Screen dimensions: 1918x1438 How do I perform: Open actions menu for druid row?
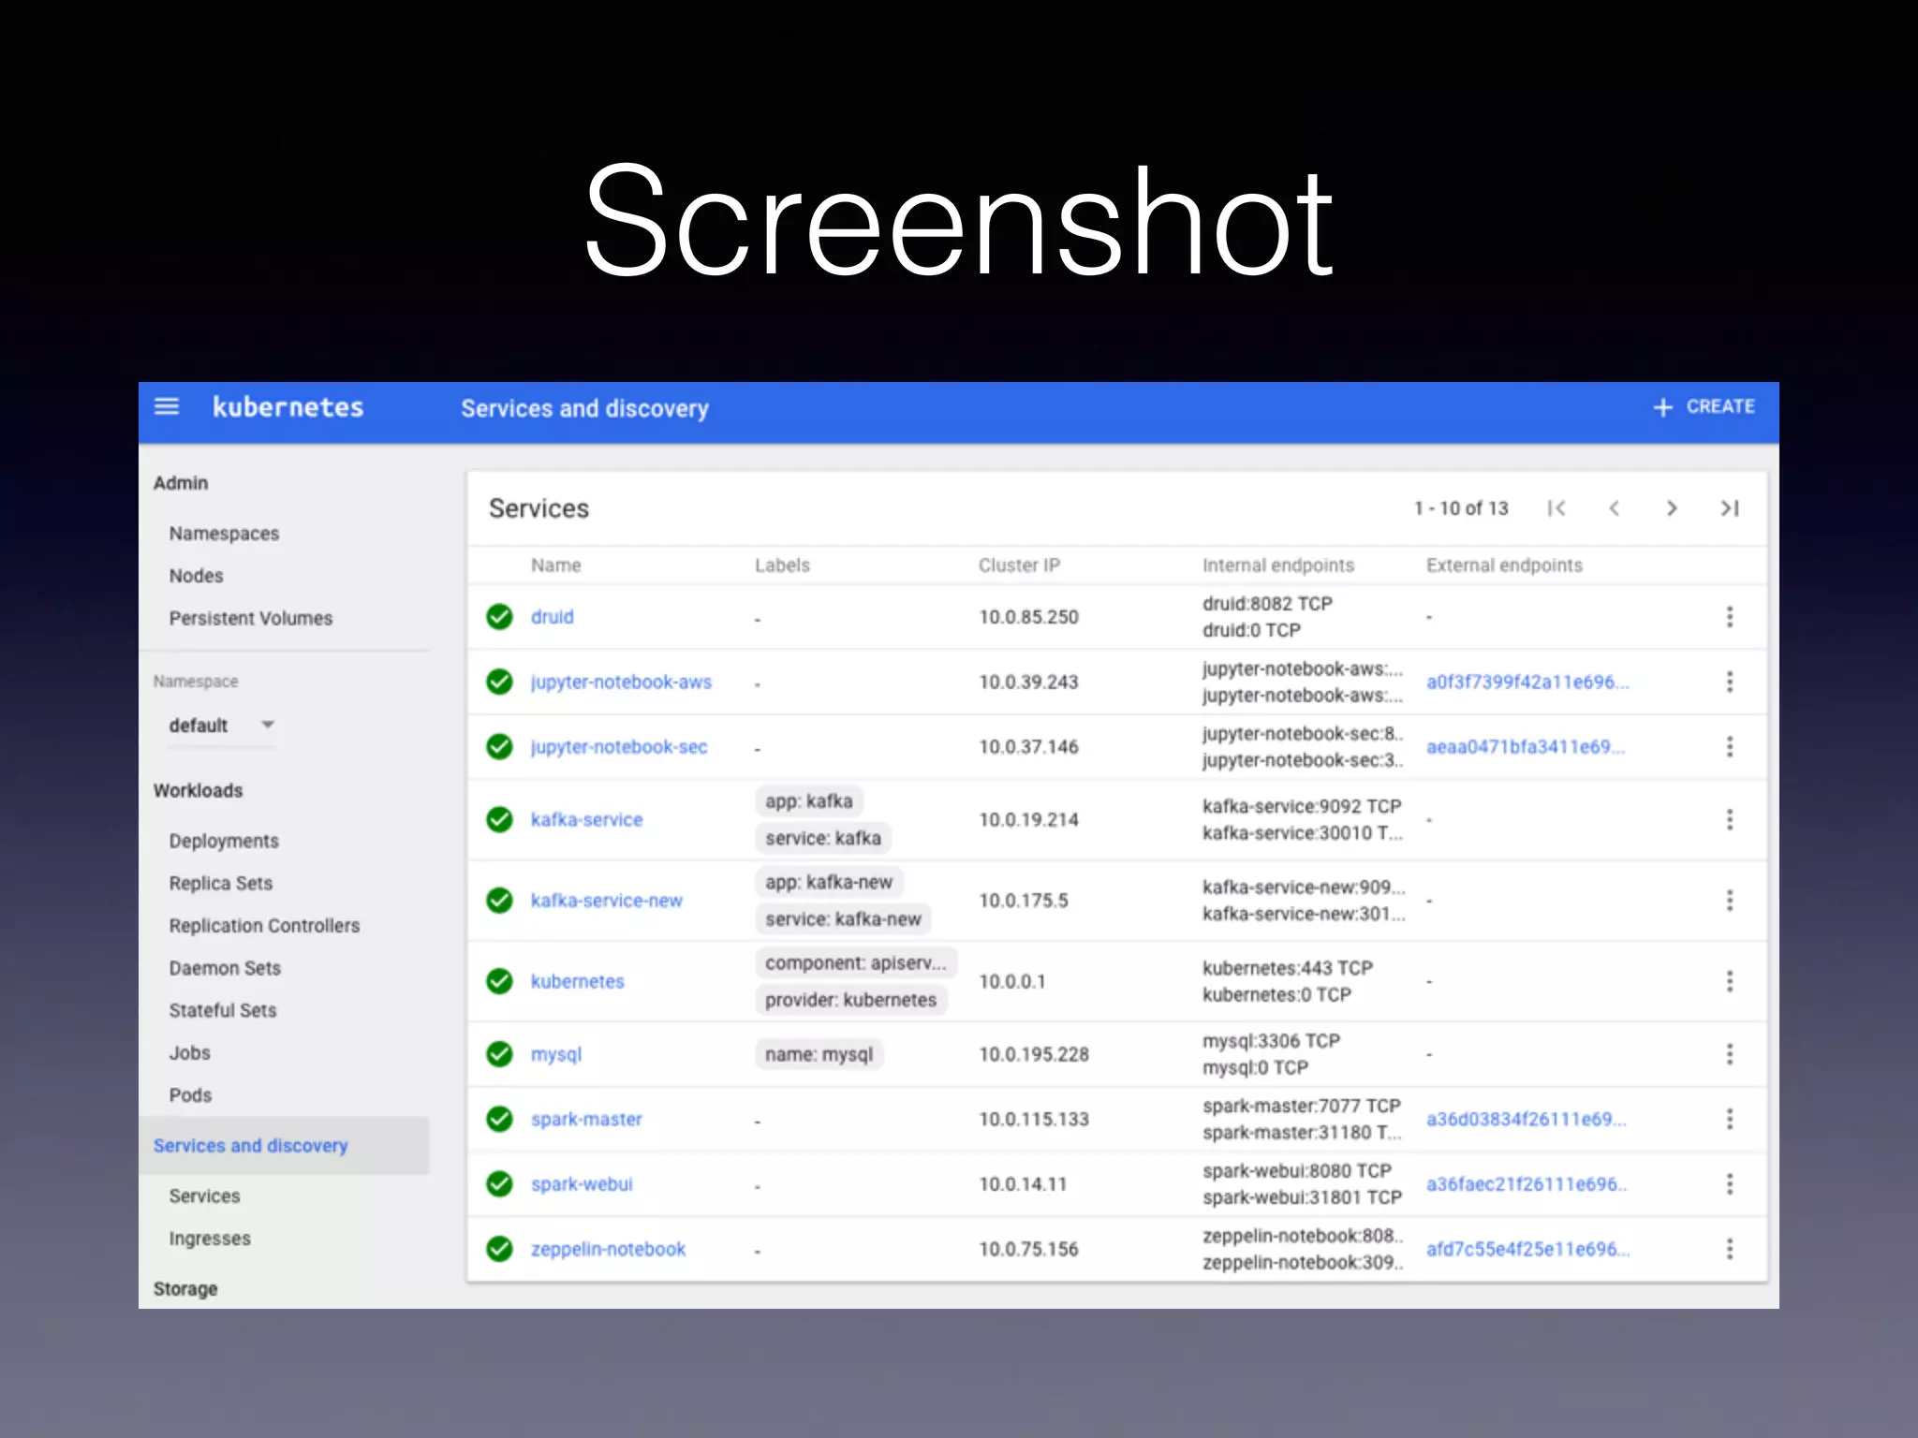1730,617
